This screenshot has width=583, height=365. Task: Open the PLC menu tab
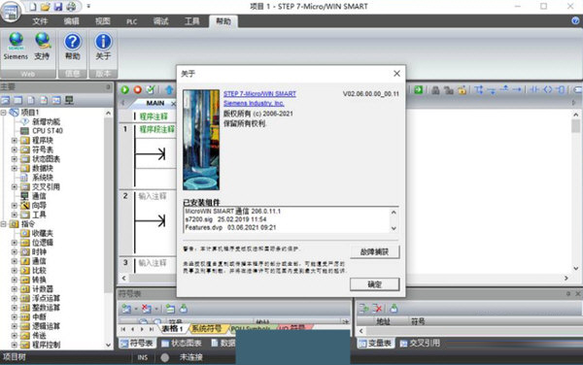(x=131, y=21)
